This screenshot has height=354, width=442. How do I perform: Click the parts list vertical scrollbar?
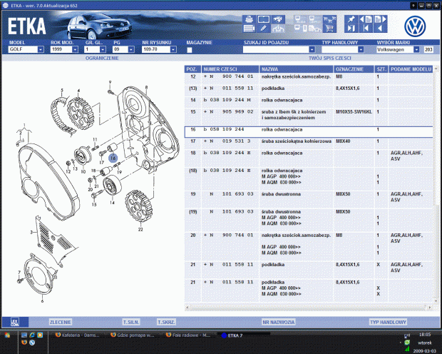pyautogui.click(x=436, y=185)
